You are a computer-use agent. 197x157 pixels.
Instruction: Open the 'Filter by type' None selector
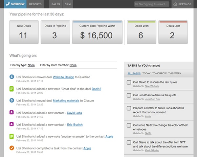coord(31,65)
